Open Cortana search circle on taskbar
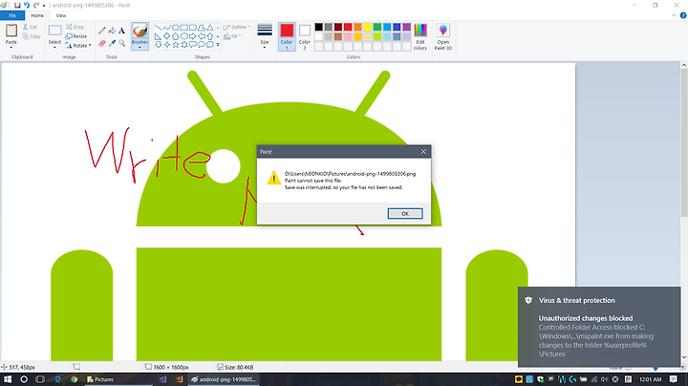Viewport: 688px width, 386px height. (24, 379)
